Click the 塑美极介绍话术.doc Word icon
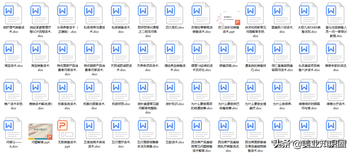Image resolution: width=351 pixels, height=153 pixels. click(281, 14)
